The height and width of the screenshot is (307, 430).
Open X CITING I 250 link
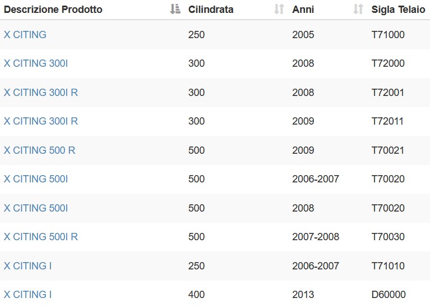[x=27, y=266]
